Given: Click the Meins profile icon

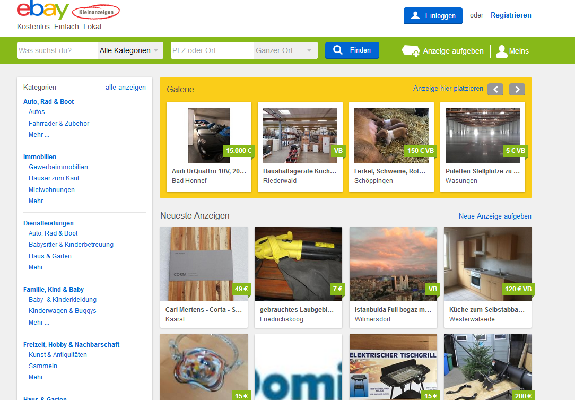Looking at the screenshot, I should [501, 51].
